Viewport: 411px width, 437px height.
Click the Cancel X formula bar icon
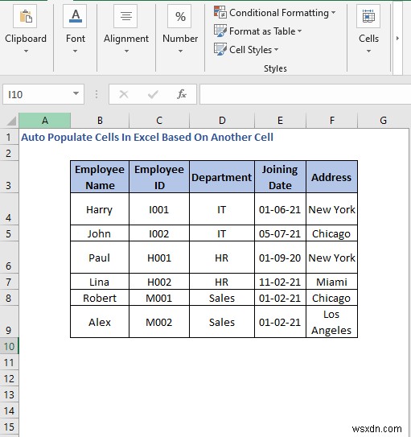124,94
